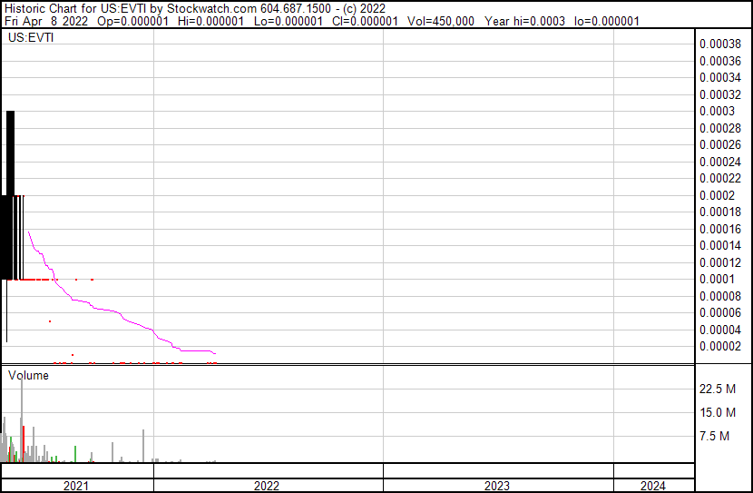Click the 0.0002 price axis label
This screenshot has height=493, width=753.
pyautogui.click(x=717, y=195)
